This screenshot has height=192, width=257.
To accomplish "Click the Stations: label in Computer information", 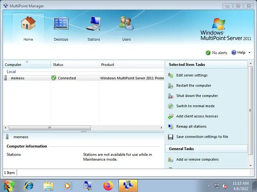I will [x=14, y=155].
